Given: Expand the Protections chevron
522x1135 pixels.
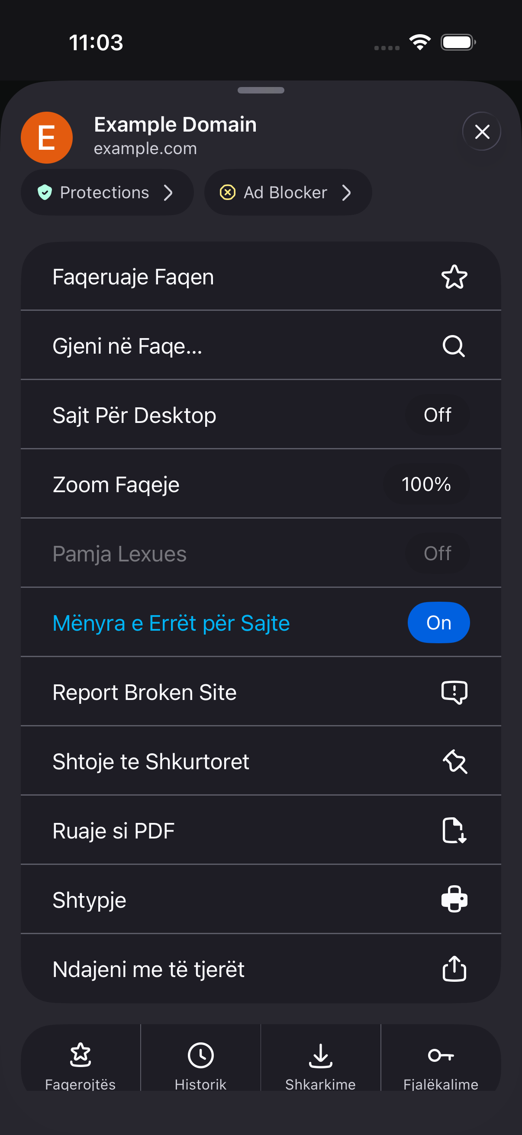Looking at the screenshot, I should tap(168, 193).
